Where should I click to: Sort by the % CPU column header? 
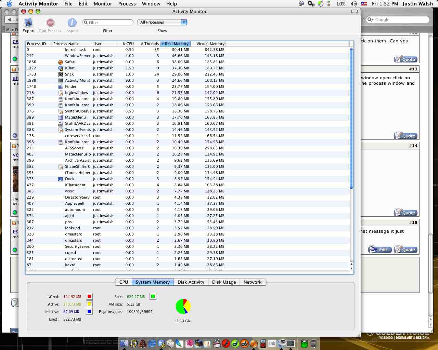pyautogui.click(x=125, y=44)
